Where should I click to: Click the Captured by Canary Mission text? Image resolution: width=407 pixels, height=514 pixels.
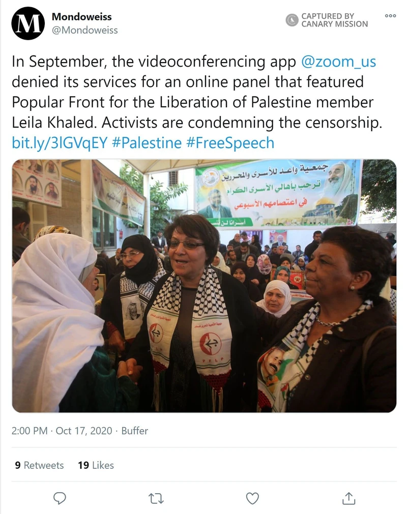point(335,20)
